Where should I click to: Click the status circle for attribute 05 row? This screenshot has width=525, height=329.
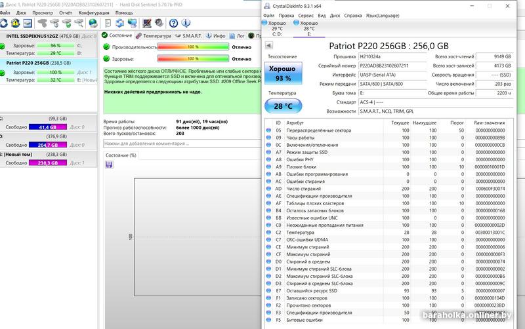268,130
